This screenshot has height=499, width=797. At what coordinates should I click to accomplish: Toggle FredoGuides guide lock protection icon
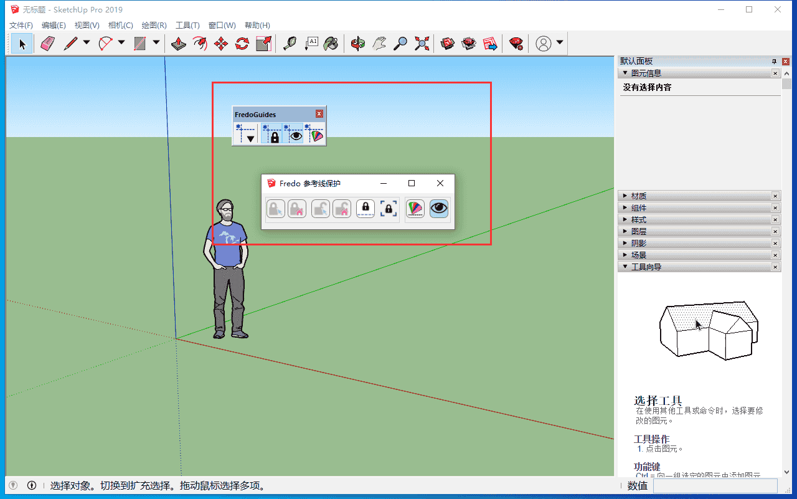273,134
